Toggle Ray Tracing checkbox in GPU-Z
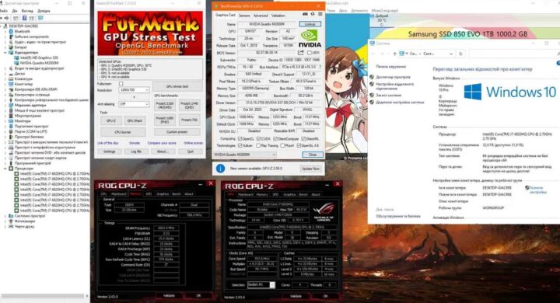The height and width of the screenshot is (303, 560). (258, 145)
